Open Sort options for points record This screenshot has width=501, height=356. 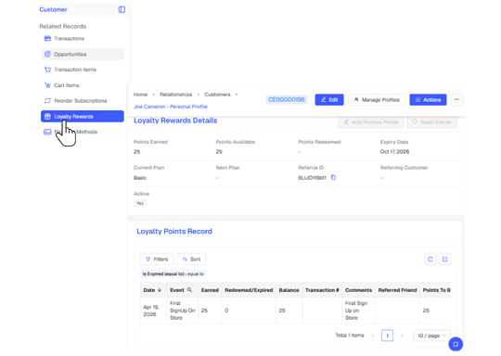pyautogui.click(x=191, y=260)
